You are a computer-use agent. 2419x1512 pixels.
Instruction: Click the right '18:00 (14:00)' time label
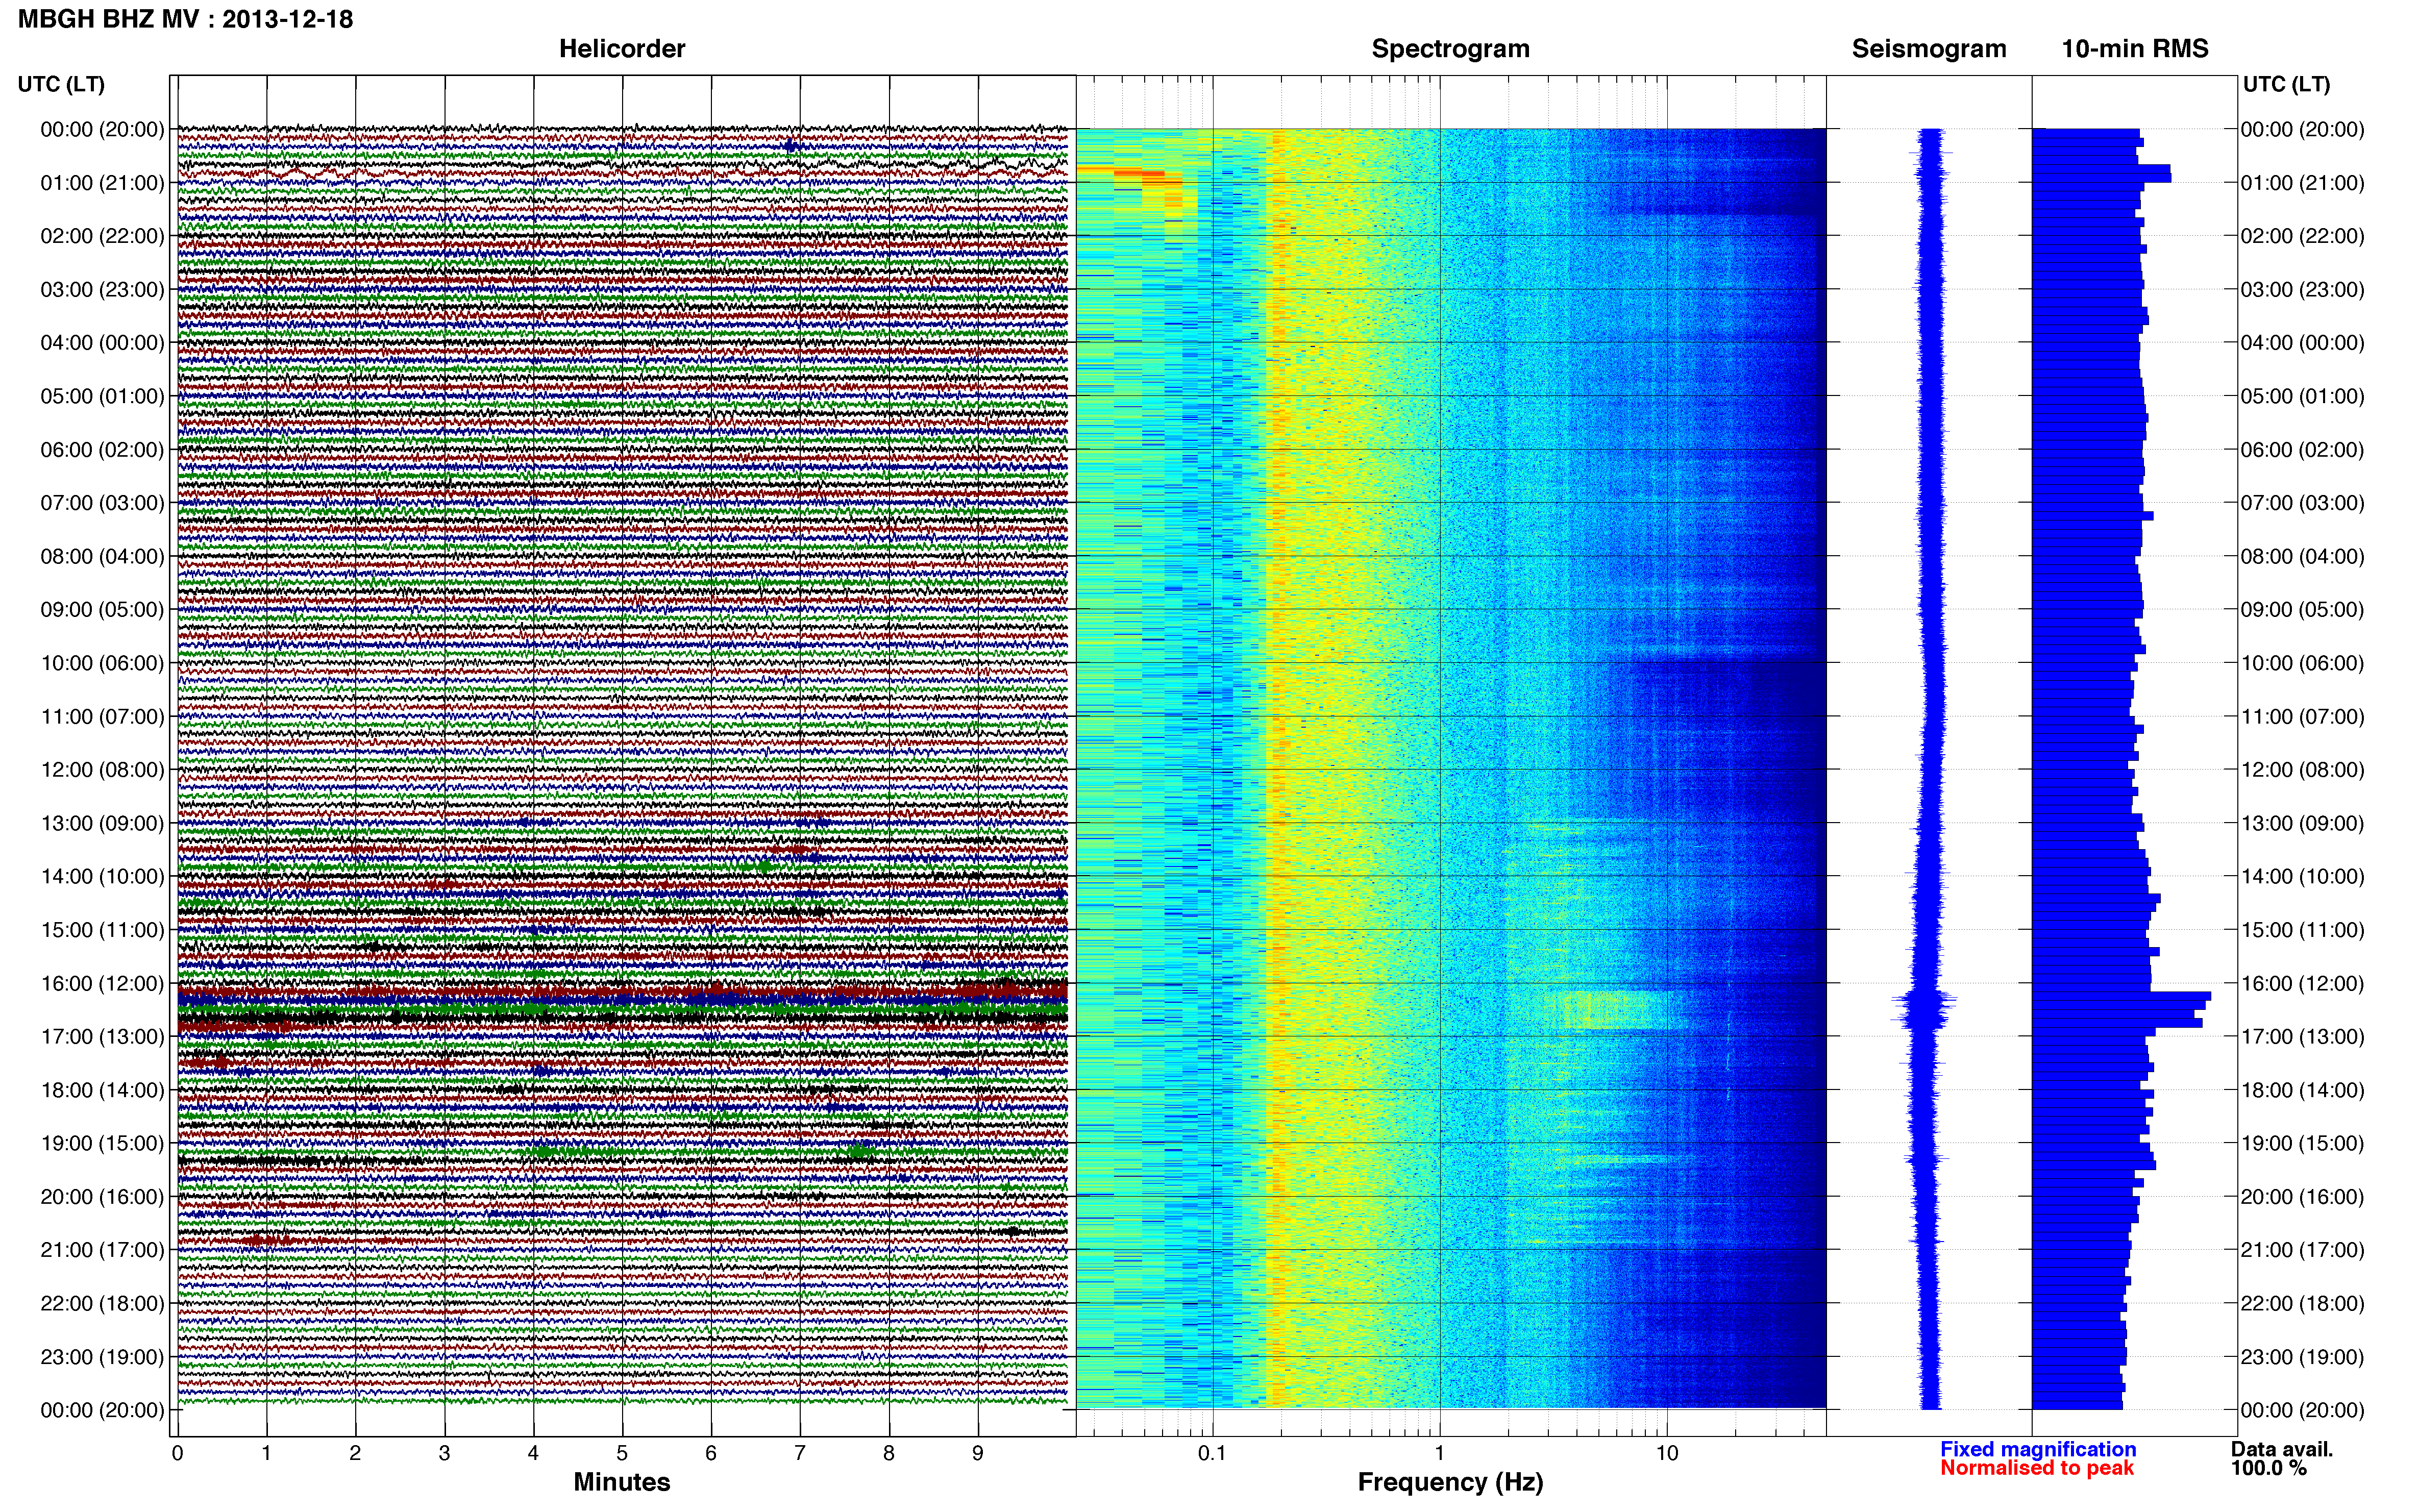[x=2302, y=1090]
